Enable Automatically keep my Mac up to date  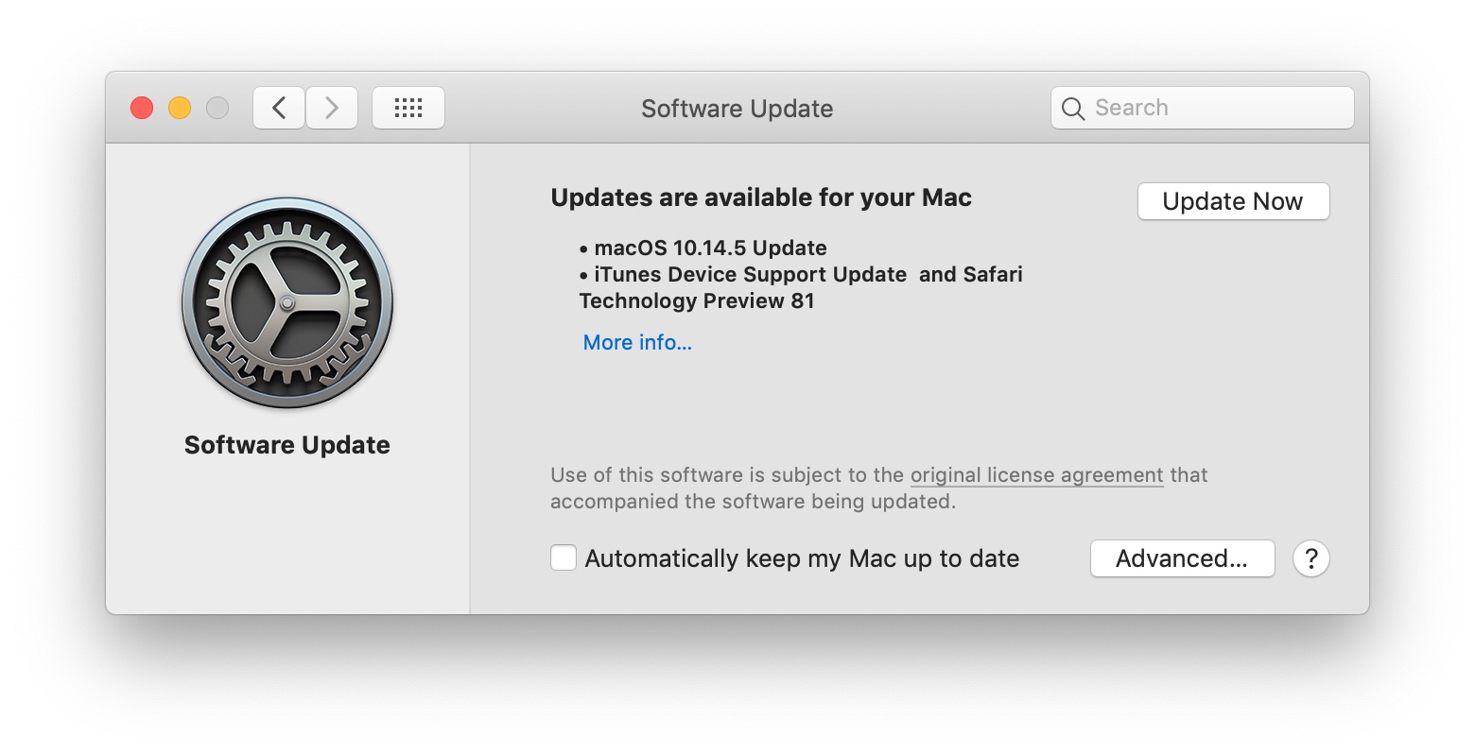tap(563, 557)
